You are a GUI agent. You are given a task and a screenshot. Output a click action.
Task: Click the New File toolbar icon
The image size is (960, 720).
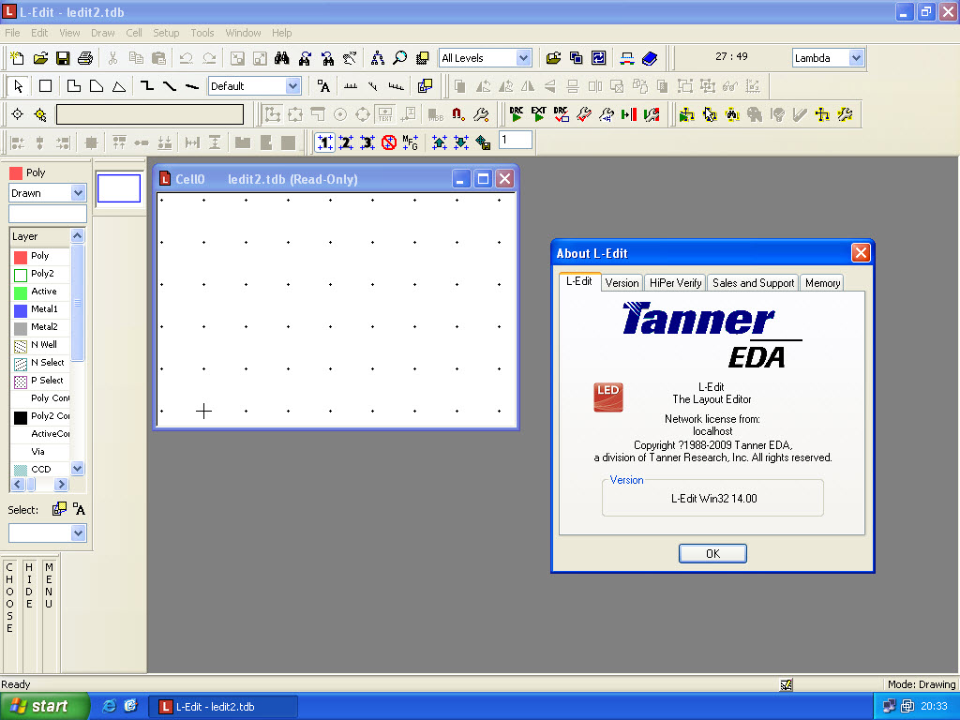(x=17, y=58)
